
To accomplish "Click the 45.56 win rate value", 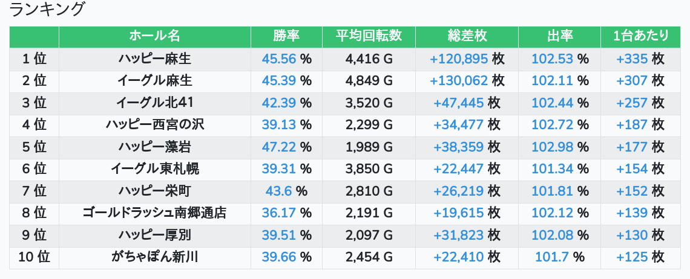I will coord(279,59).
